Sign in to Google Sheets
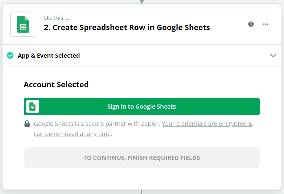Image resolution: width=284 pixels, height=194 pixels. pos(142,106)
